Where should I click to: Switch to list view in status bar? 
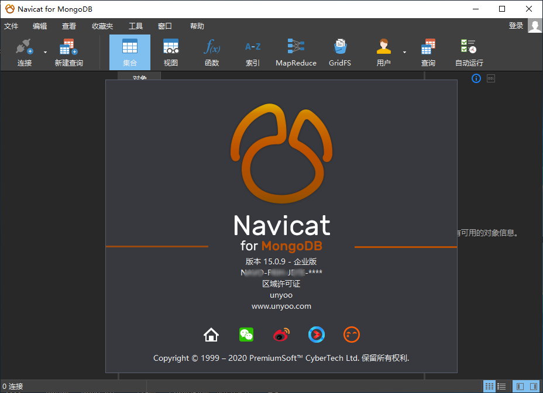click(x=501, y=386)
